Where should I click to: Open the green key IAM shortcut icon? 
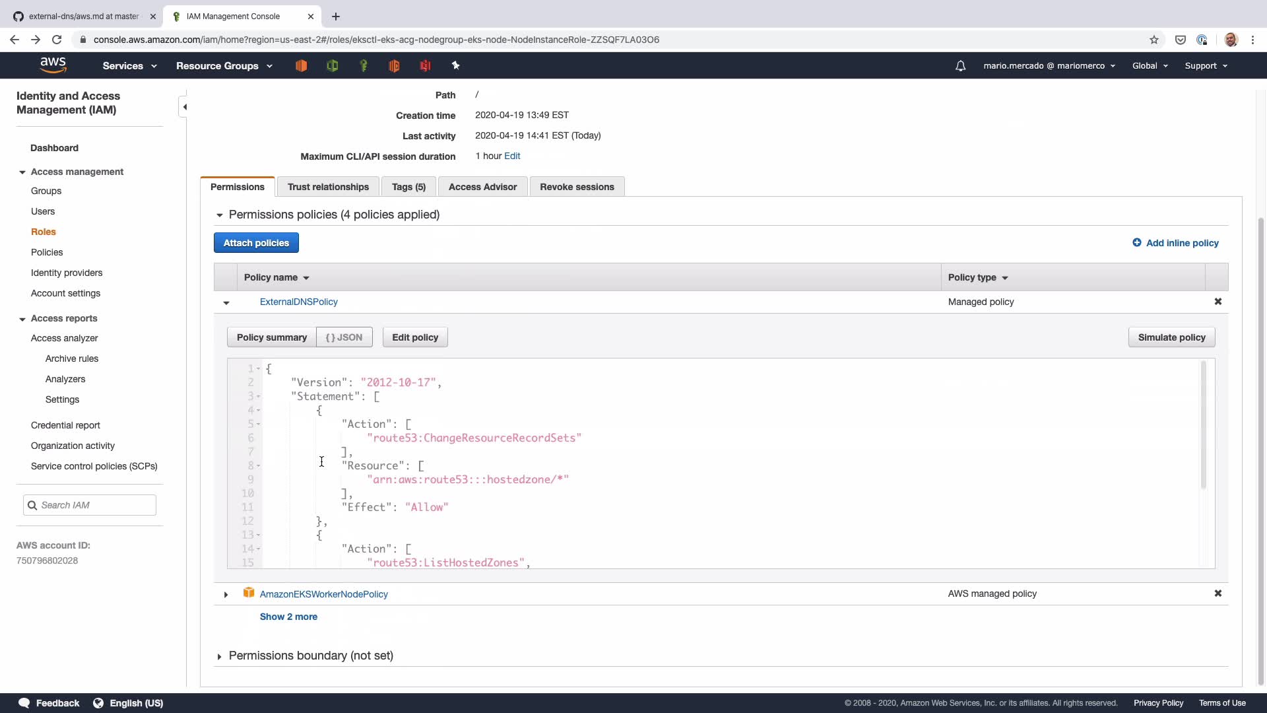click(364, 65)
